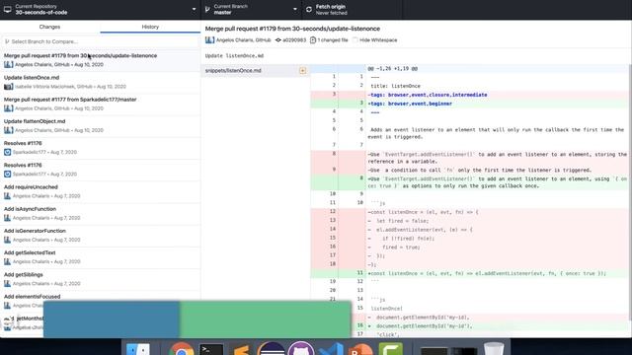Select commit Add requireUncached

click(100, 191)
